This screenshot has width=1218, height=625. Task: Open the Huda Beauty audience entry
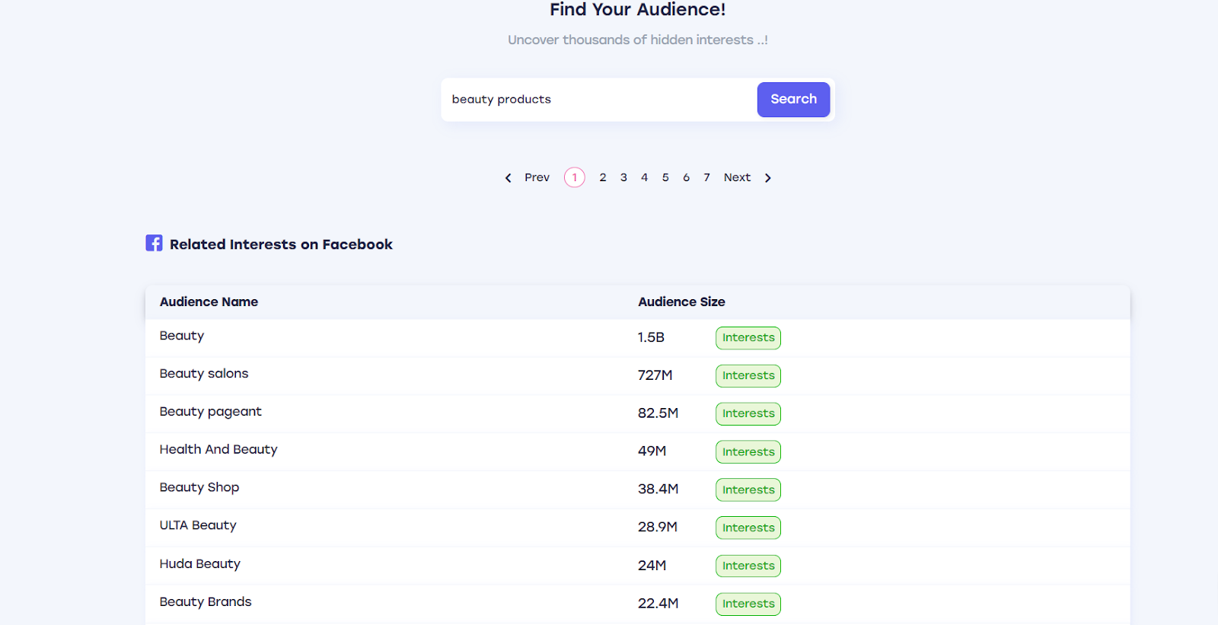(x=200, y=564)
